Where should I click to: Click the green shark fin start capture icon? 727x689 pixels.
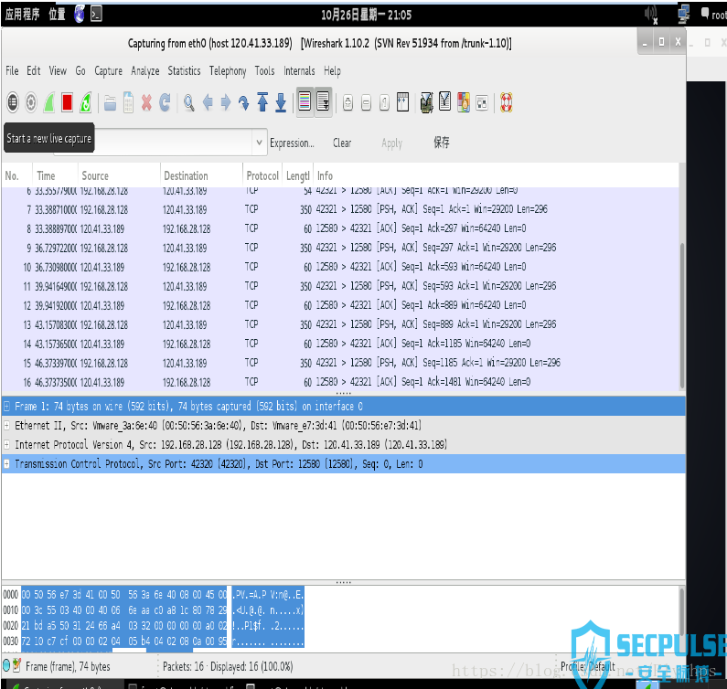point(48,102)
